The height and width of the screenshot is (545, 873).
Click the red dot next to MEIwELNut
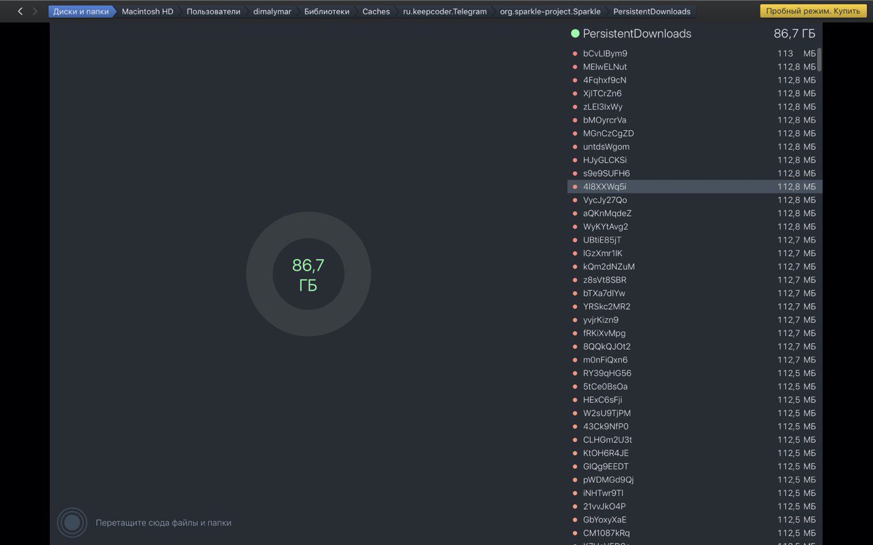coord(575,67)
